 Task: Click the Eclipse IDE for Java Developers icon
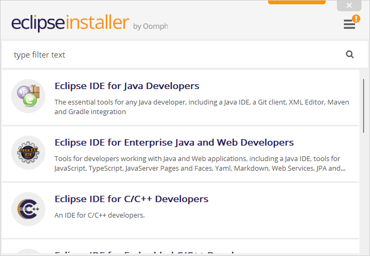28,96
